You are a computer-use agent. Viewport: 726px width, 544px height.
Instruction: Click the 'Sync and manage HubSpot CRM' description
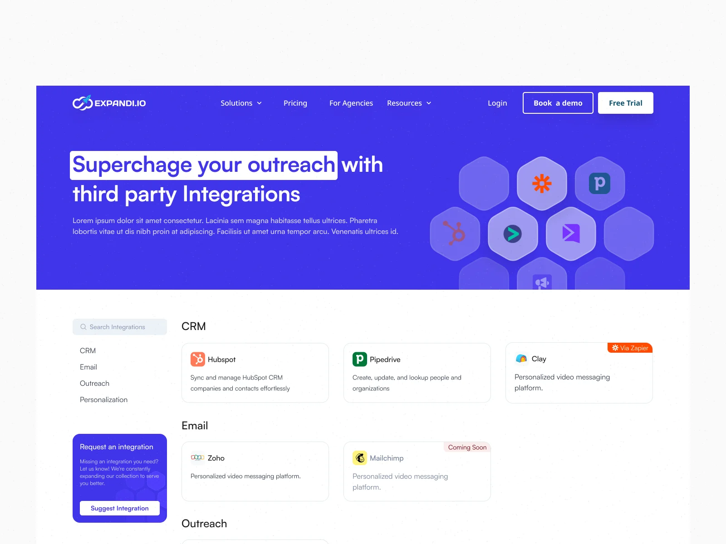point(240,383)
